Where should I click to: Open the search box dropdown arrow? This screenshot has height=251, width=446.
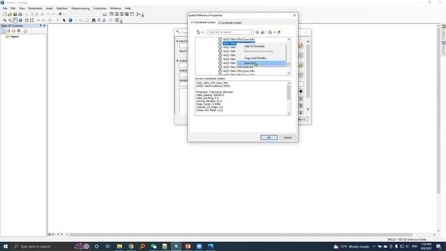pyautogui.click(x=252, y=32)
